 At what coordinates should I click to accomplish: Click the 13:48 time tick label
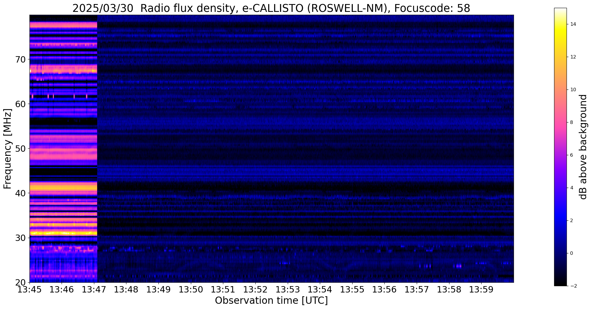tap(126, 289)
